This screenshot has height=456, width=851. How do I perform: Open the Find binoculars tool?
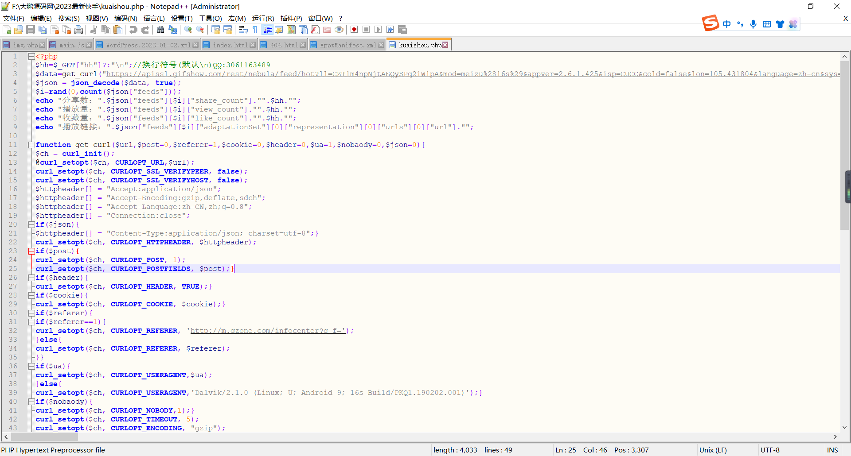[160, 30]
